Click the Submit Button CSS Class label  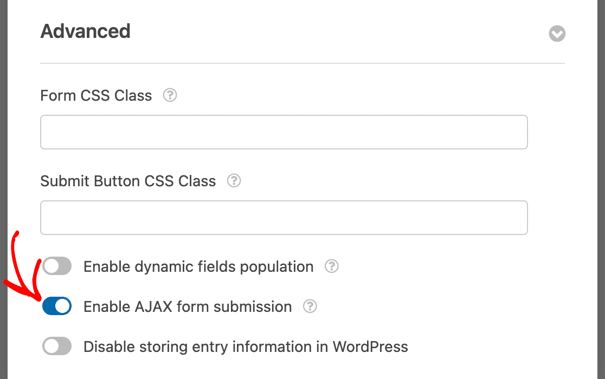click(128, 181)
